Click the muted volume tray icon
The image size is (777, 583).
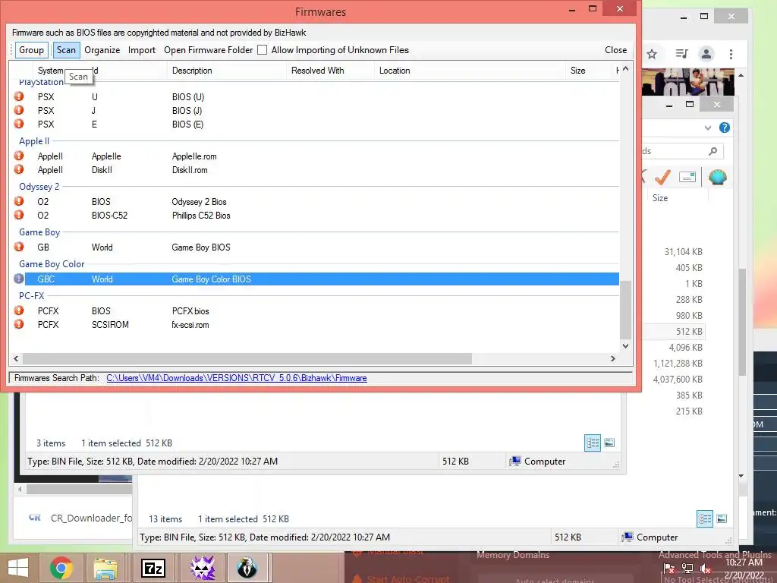(x=705, y=569)
